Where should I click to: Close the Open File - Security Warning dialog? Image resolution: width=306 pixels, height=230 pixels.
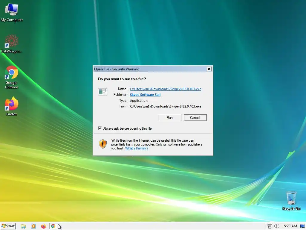point(209,69)
